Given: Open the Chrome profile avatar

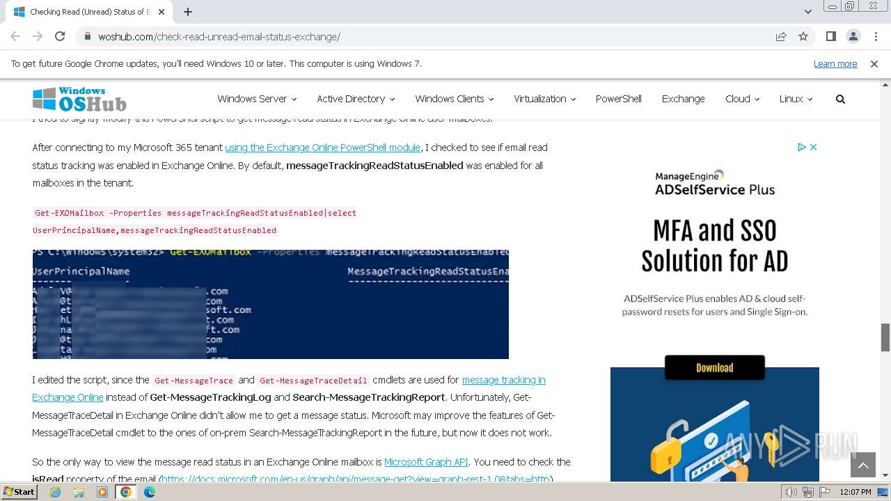Looking at the screenshot, I should point(853,36).
